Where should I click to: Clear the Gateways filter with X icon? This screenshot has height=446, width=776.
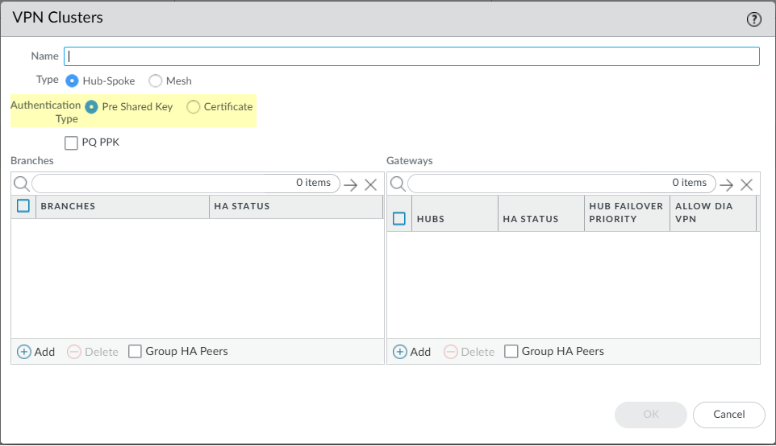(x=746, y=184)
